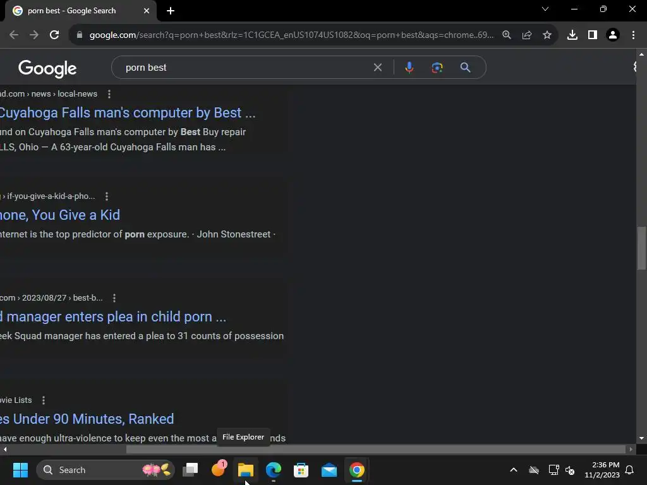Open muted volume tray icon

(570, 470)
